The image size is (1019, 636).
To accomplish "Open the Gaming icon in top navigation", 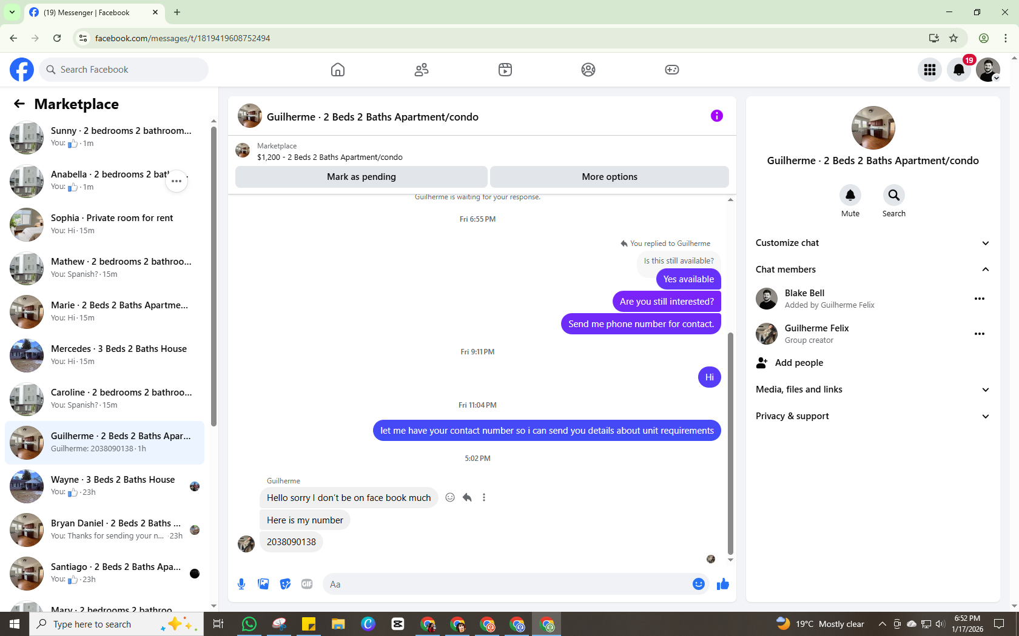I will coord(672,70).
